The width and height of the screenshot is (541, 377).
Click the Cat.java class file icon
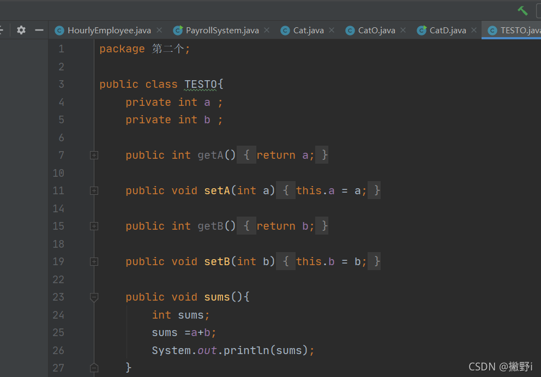click(x=285, y=31)
